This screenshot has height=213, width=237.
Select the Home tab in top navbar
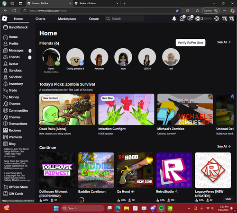click(18, 19)
